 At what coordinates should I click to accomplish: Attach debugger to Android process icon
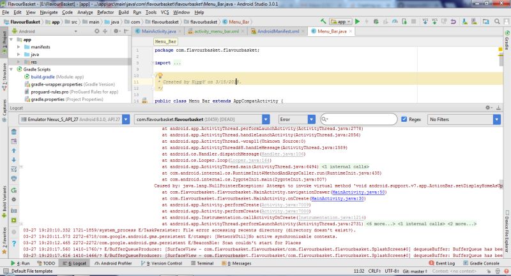click(x=404, y=22)
